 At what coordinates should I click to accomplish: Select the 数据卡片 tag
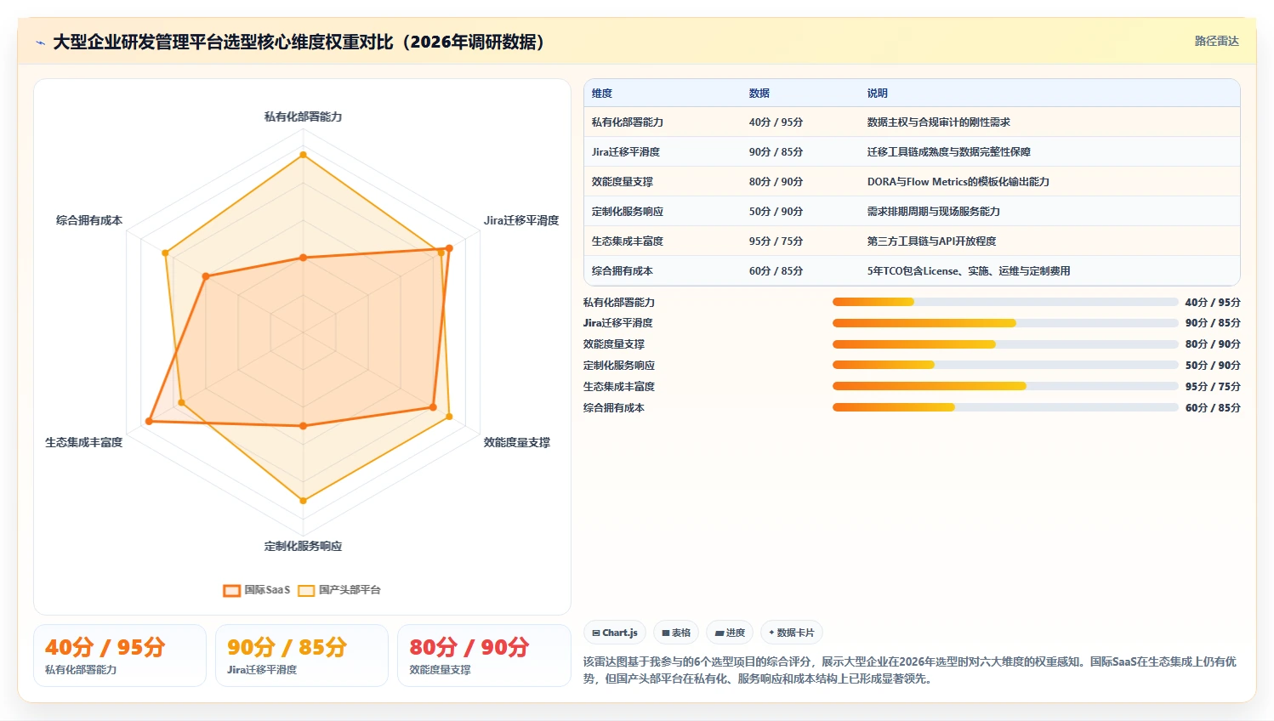(x=791, y=633)
